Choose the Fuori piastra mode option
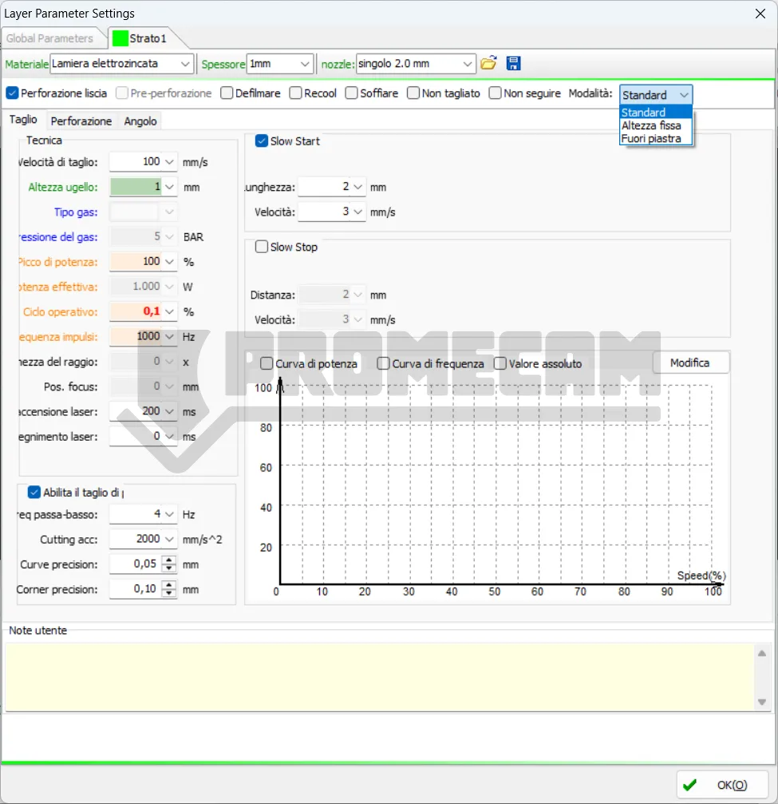 [x=651, y=138]
